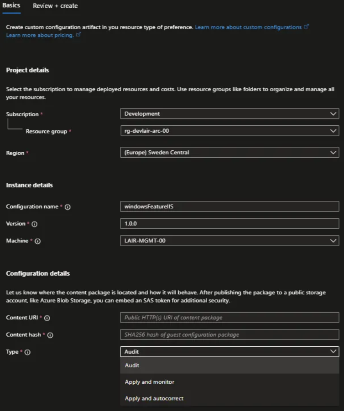Open the Review + create tab
The image size is (344, 411).
(x=55, y=6)
